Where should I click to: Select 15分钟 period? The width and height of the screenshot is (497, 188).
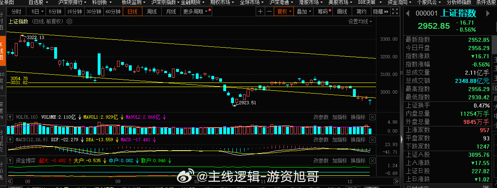[x=74, y=11]
